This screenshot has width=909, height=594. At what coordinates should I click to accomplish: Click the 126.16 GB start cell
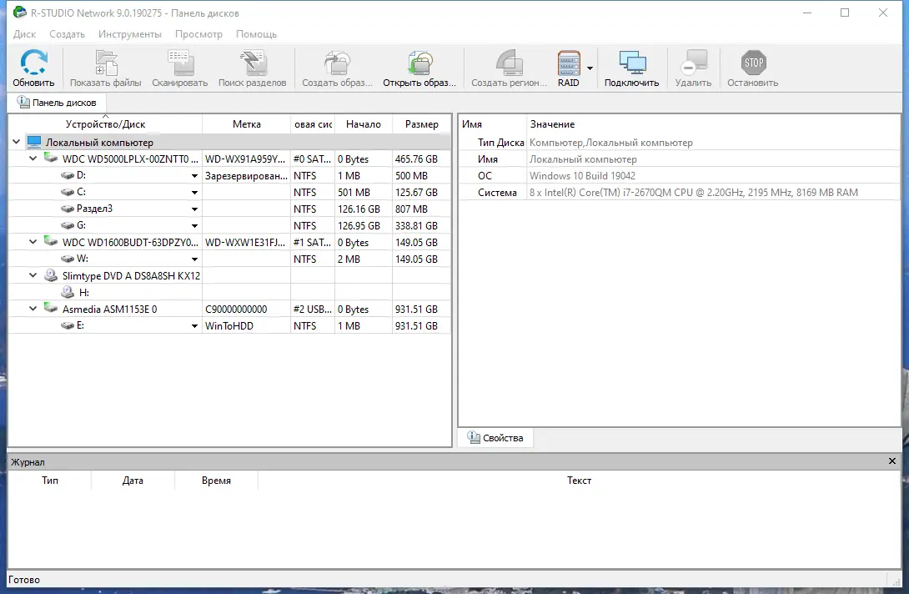[364, 209]
